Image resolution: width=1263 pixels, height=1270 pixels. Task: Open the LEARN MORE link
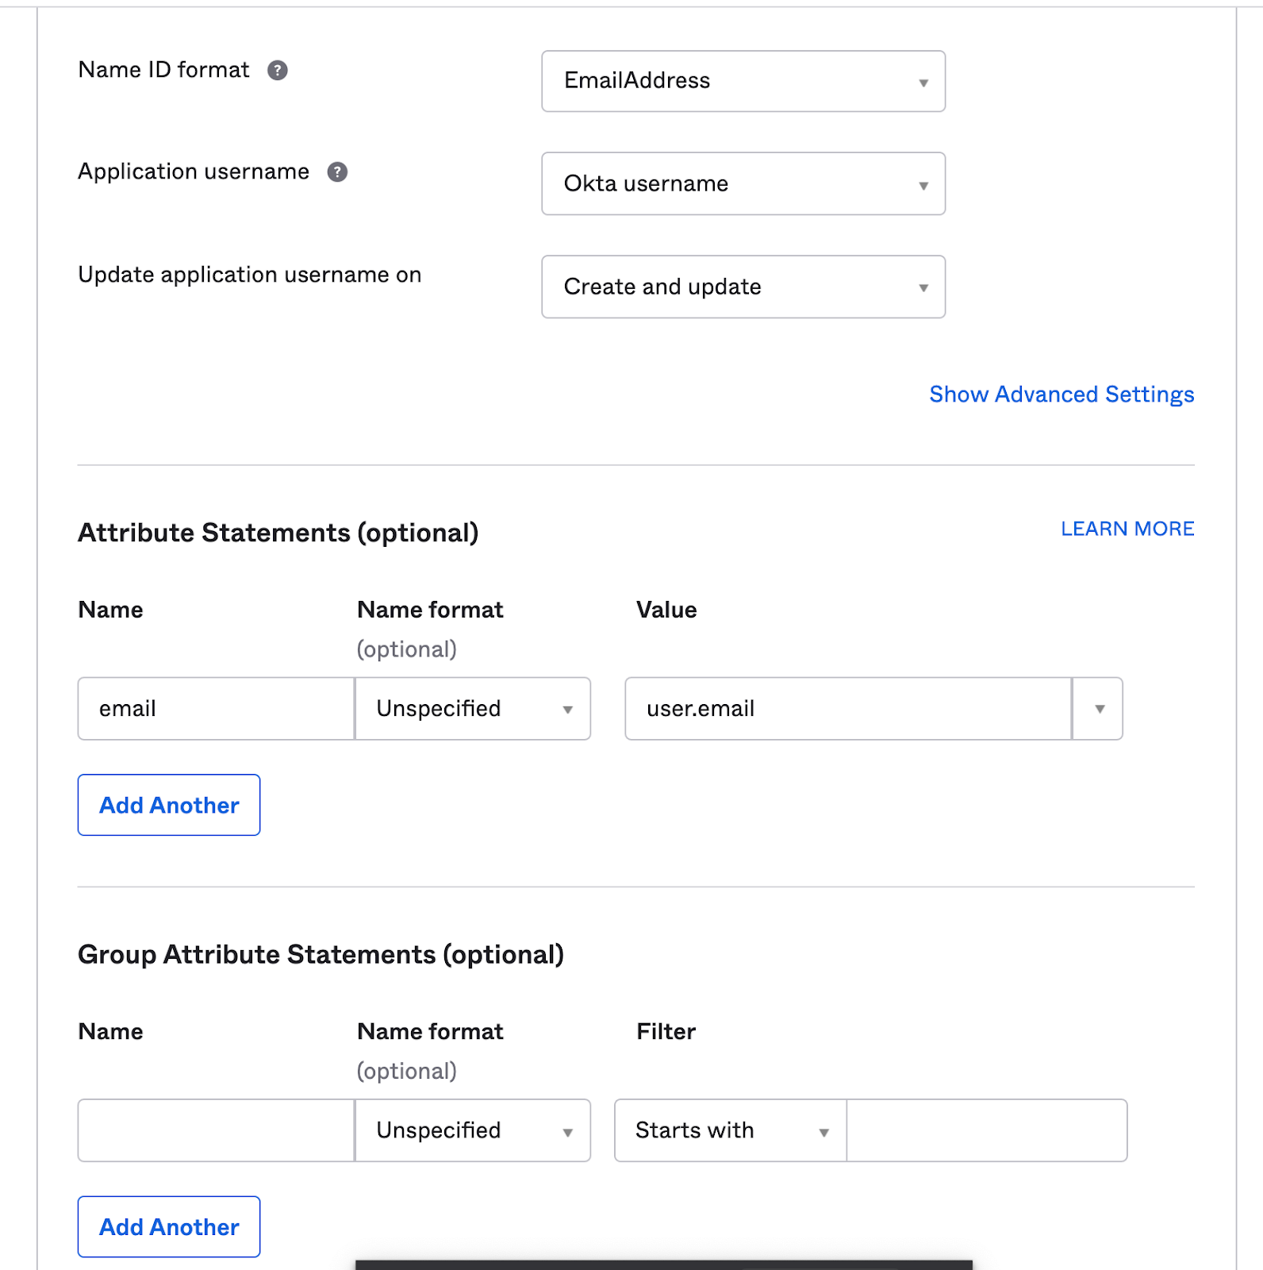click(1127, 529)
